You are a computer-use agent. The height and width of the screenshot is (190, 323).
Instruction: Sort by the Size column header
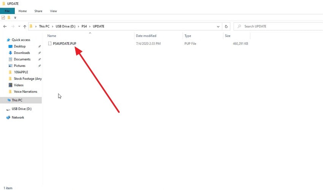pos(227,36)
